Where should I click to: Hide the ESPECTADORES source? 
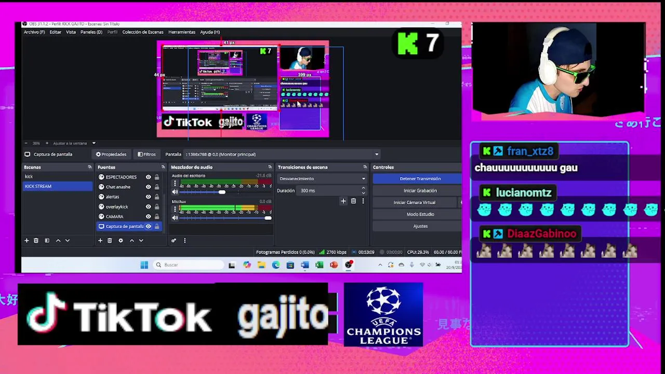(148, 177)
